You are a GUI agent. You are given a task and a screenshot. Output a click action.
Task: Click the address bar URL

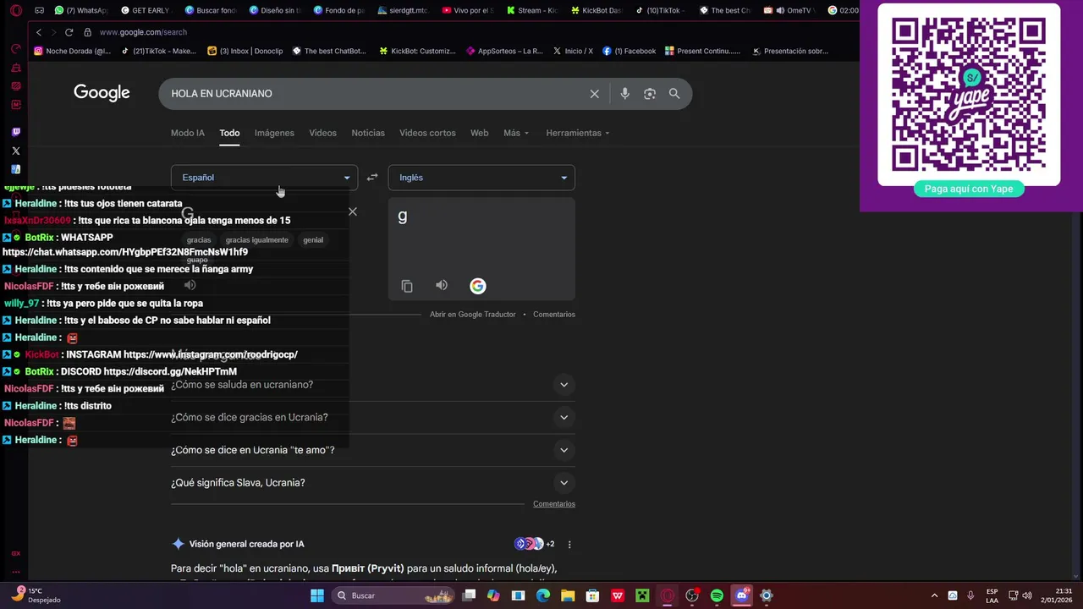[x=143, y=32]
